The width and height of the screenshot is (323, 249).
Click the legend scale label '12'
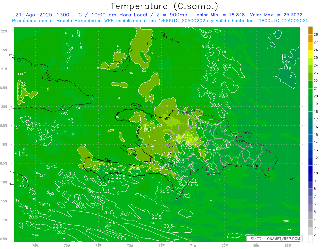[316, 158]
